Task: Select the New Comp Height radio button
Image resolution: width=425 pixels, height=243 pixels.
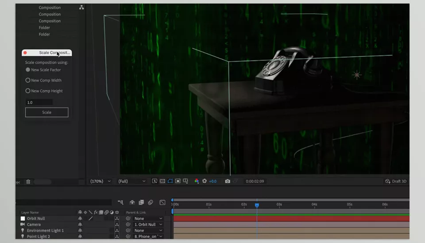Action: [27, 91]
